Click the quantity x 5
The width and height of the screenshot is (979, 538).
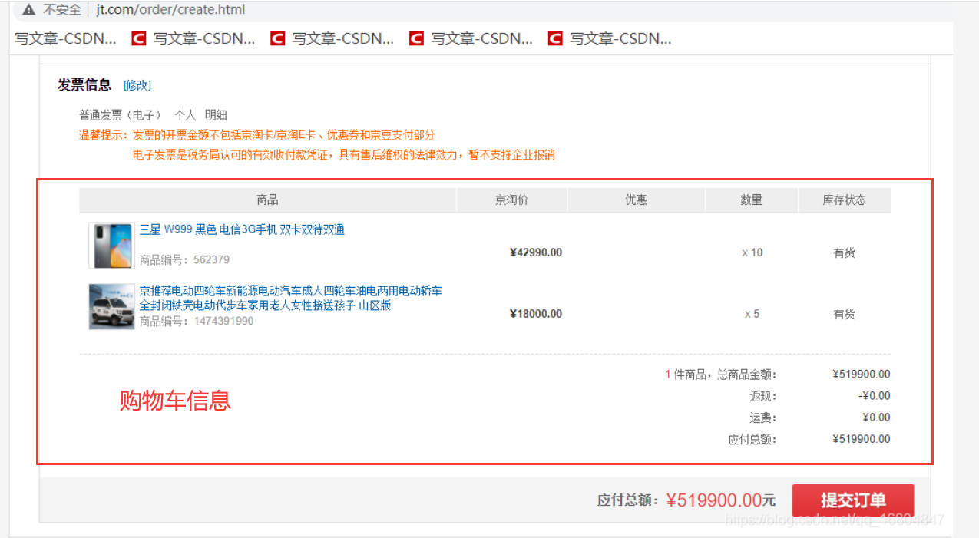[x=752, y=314]
